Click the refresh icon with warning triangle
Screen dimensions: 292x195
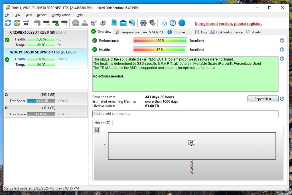(17, 23)
